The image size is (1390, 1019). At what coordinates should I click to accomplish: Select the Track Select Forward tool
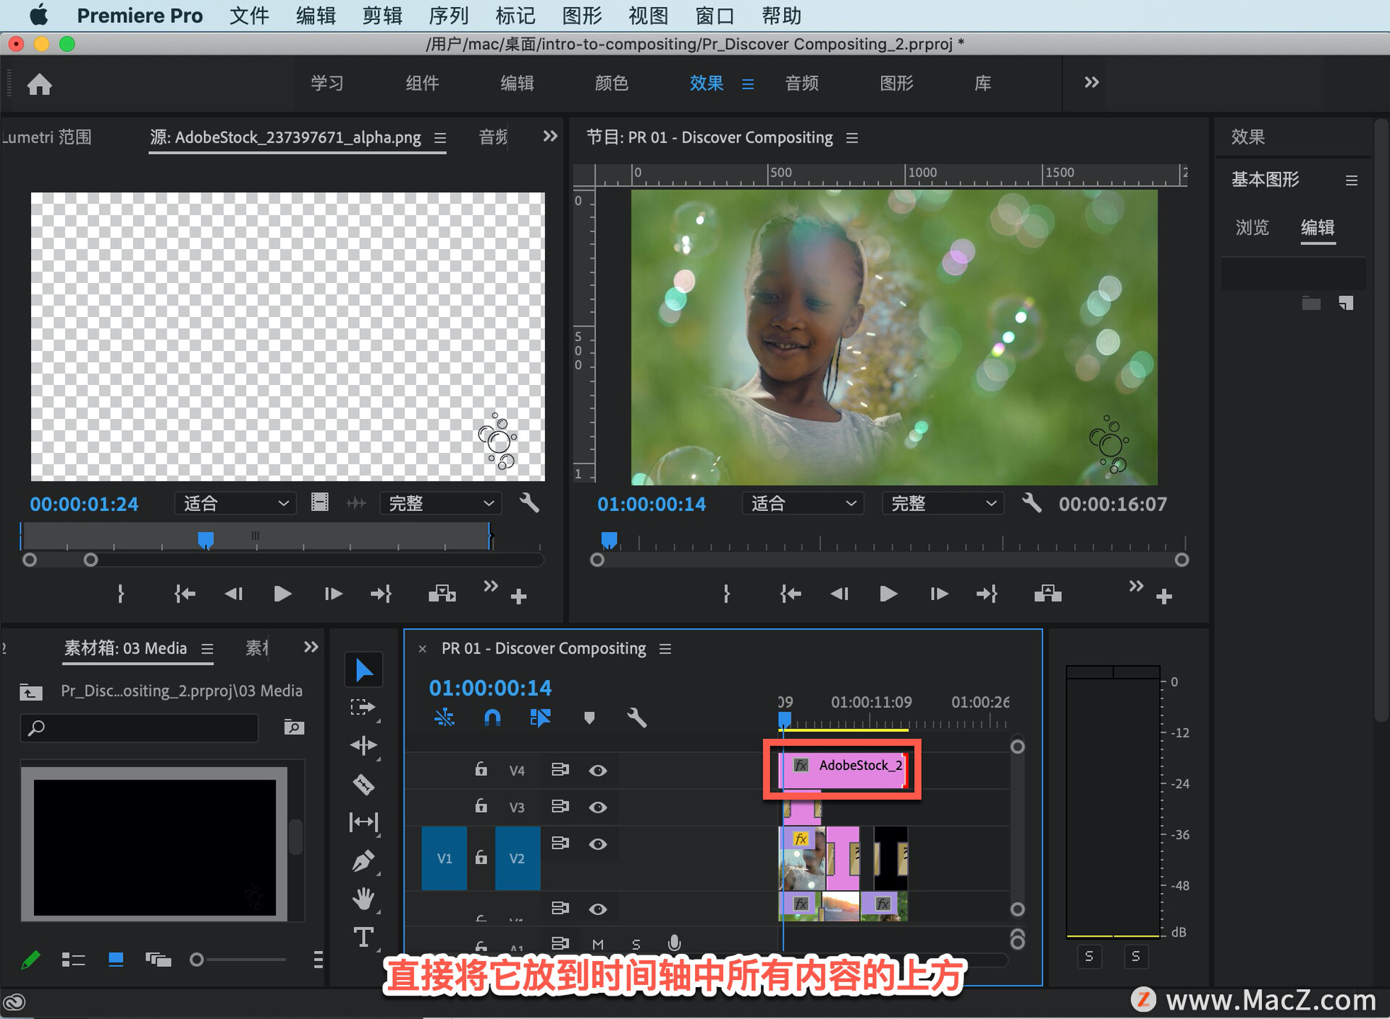point(363,707)
